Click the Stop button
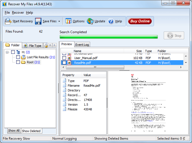Image resolution: width=192 pixels, height=143 pixels. [174, 35]
